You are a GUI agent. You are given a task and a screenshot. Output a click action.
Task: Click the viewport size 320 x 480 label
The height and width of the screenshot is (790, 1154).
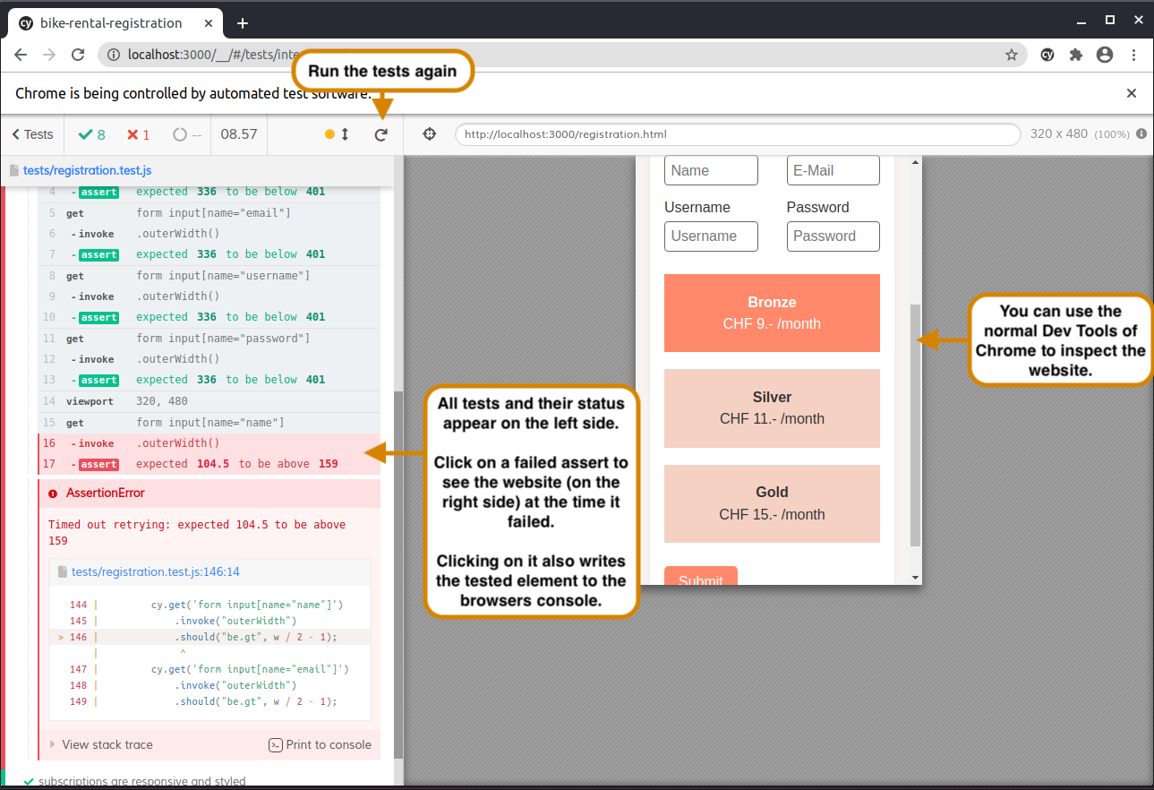click(x=1059, y=133)
